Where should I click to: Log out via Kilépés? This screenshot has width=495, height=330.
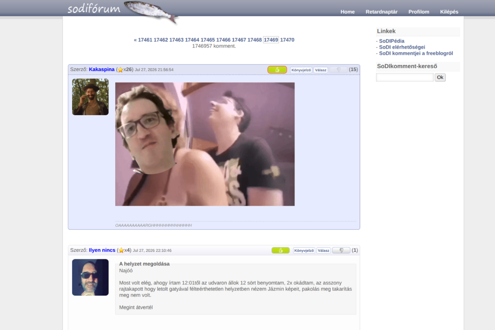[449, 12]
